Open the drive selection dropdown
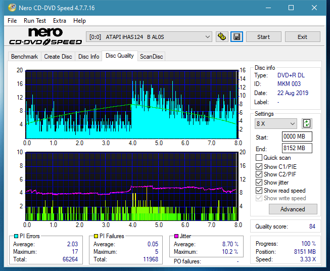Viewport: 330px width, 271px height. click(149, 37)
